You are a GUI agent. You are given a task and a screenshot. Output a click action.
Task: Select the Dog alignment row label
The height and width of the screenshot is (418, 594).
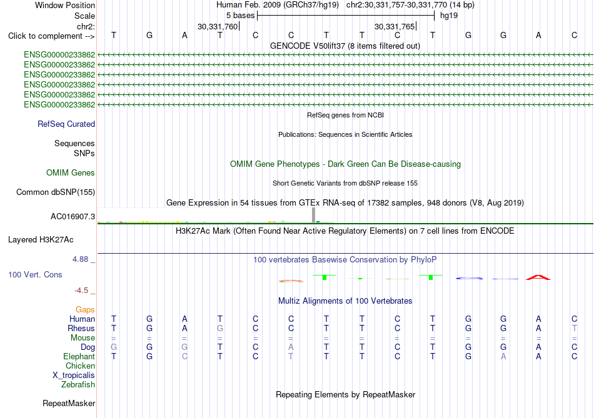click(x=88, y=347)
